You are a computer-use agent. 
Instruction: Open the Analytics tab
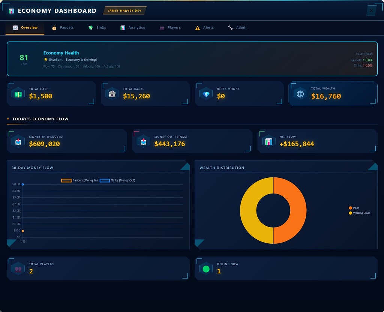pos(133,28)
